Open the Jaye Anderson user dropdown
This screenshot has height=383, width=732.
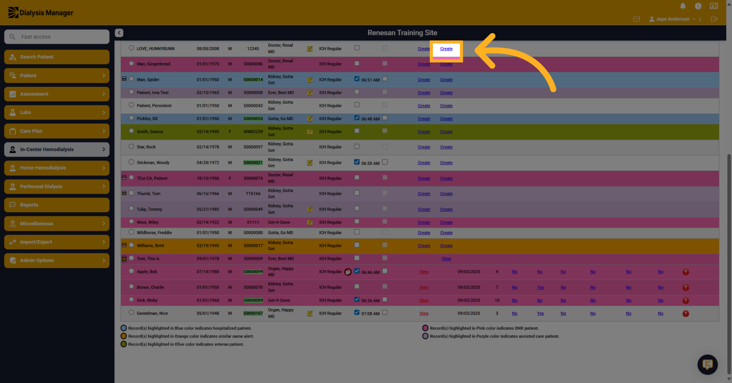[673, 19]
